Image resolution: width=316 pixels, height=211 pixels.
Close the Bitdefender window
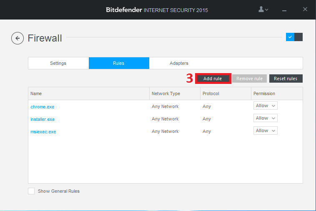[x=305, y=9]
